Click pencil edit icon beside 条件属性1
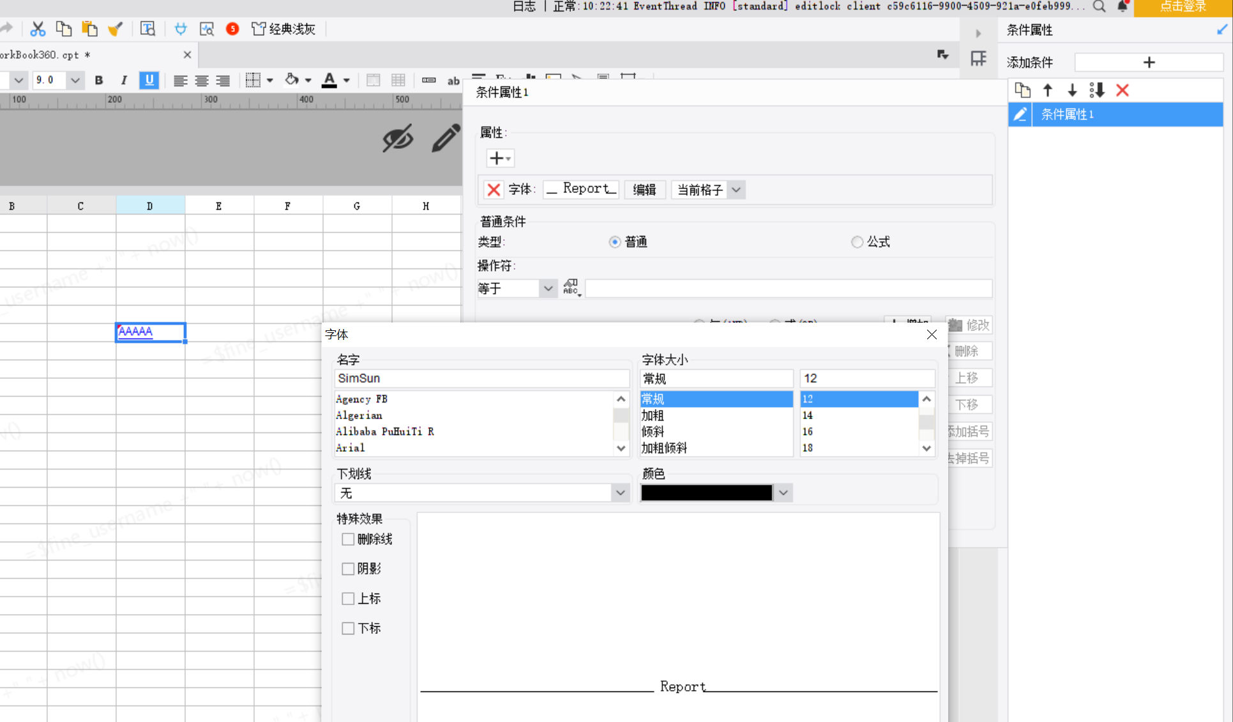 (1020, 114)
